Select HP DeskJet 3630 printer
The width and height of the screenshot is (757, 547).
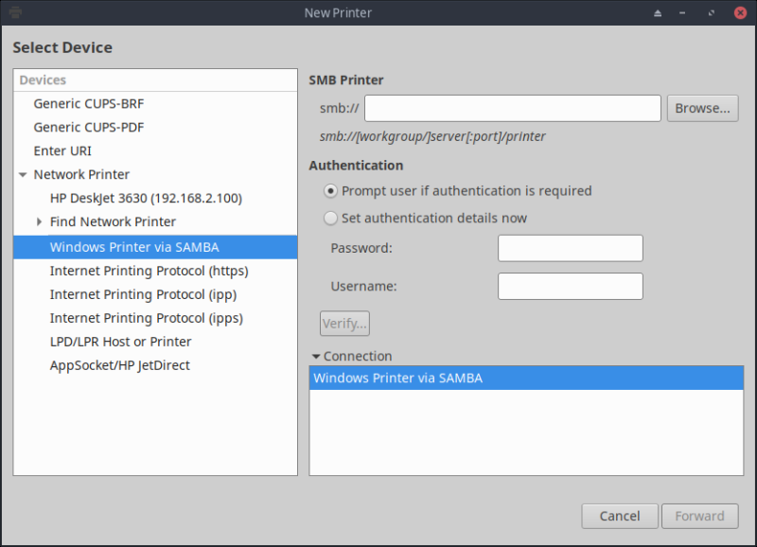point(146,199)
